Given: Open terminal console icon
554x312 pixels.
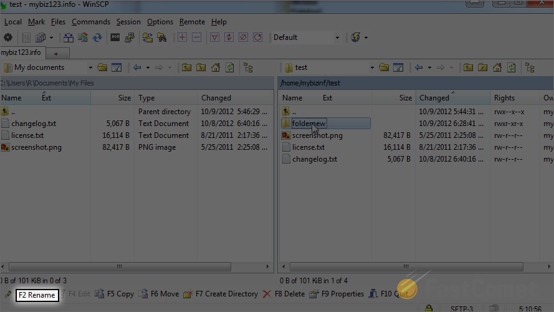Looking at the screenshot, I should (x=115, y=37).
